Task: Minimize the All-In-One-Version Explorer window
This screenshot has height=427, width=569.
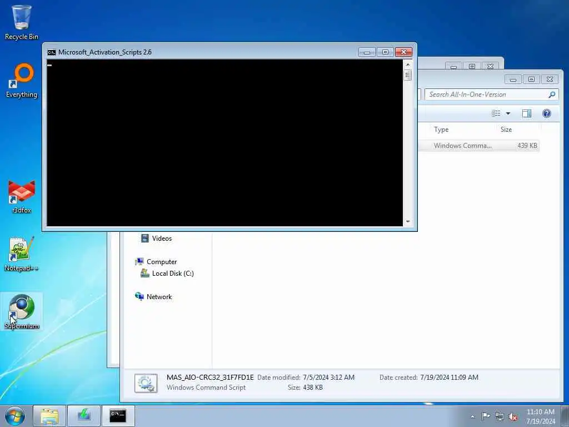Action: [x=513, y=79]
